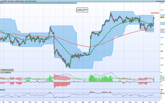Click the green Moving average Exponential legend entry
Screen dimensions: 165x103
click(29, 3)
